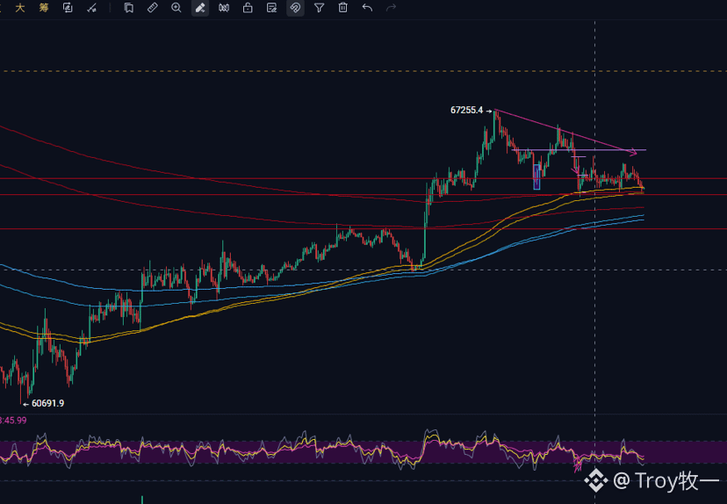Open the funnel filter icon
The image size is (727, 504).
point(319,7)
